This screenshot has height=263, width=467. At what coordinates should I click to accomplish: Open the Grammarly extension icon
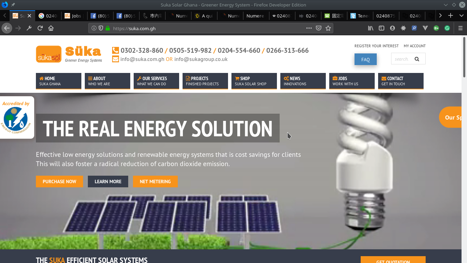[x=447, y=28]
